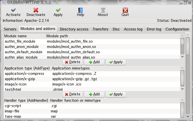Click the Activate checkmark toolbar icon
This screenshot has width=193, height=121.
coord(13,10)
